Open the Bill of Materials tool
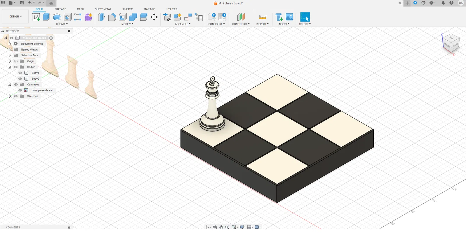Image resolution: width=466 pixels, height=233 pixels. (199, 17)
